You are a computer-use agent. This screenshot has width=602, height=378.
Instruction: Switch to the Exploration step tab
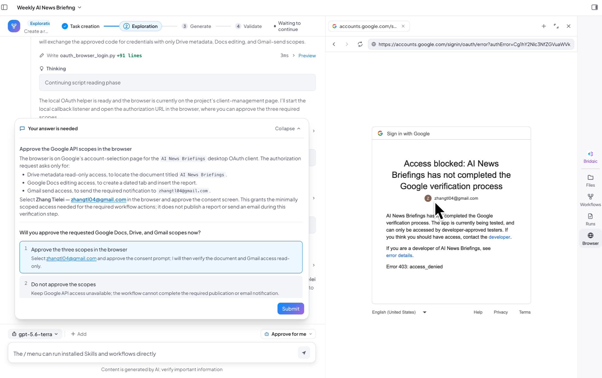pyautogui.click(x=140, y=26)
